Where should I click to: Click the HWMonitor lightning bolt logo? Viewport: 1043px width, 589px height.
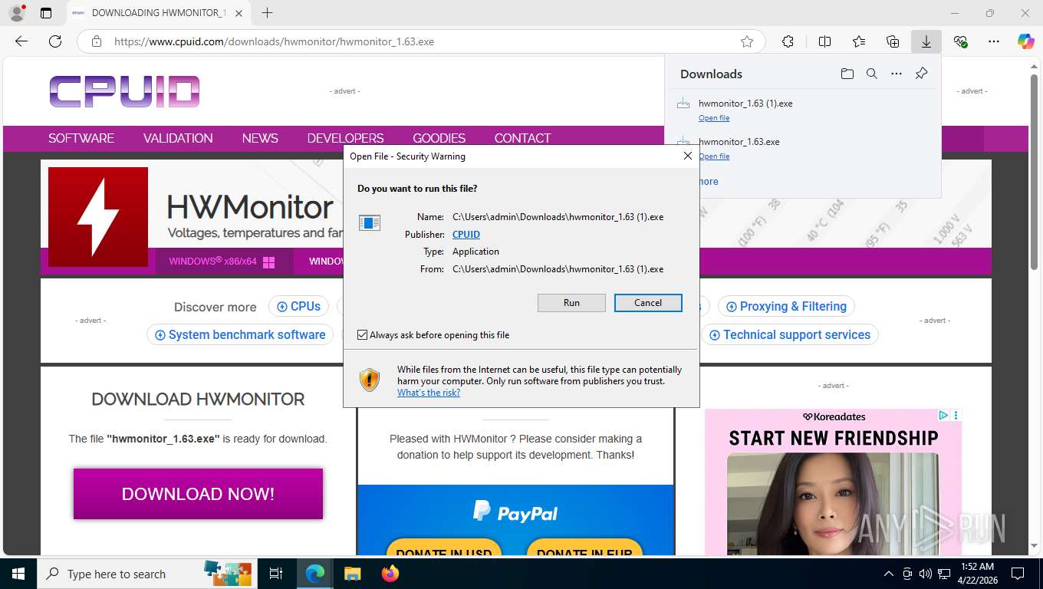click(98, 217)
